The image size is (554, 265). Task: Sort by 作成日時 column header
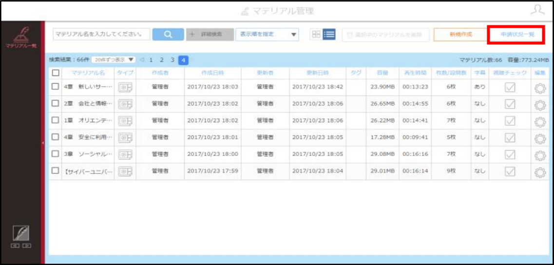pyautogui.click(x=212, y=73)
